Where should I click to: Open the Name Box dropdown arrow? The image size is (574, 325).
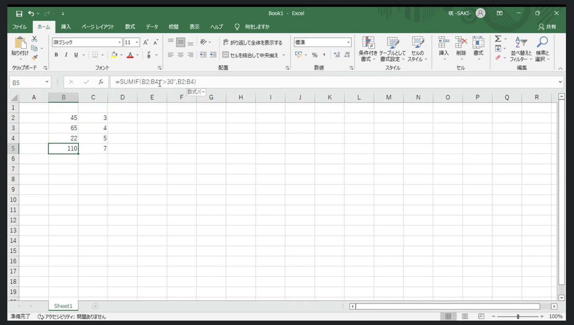click(x=47, y=82)
